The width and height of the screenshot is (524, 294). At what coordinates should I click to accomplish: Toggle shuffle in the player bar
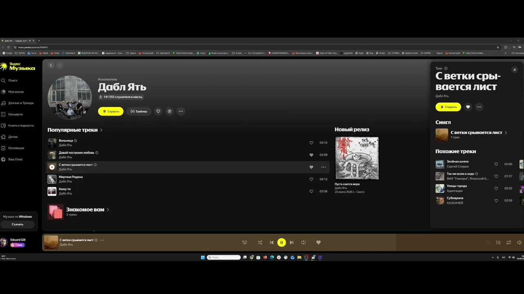(260, 243)
